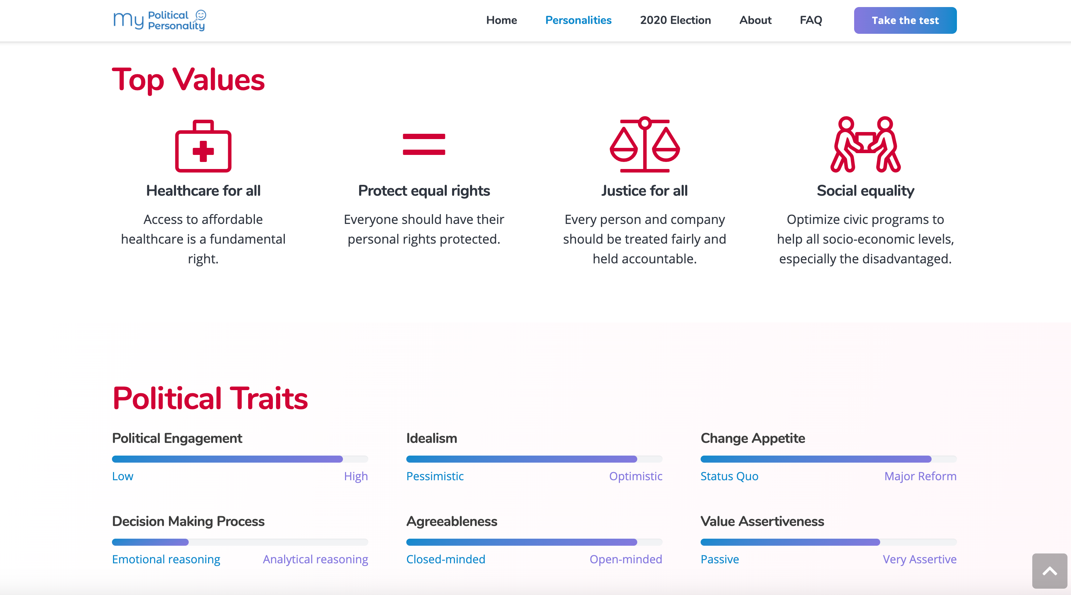This screenshot has height=595, width=1071.
Task: Click the Change Appetite progress bar
Action: (828, 459)
